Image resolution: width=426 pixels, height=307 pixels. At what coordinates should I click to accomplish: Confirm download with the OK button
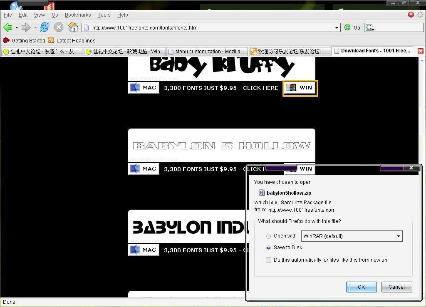(361, 287)
